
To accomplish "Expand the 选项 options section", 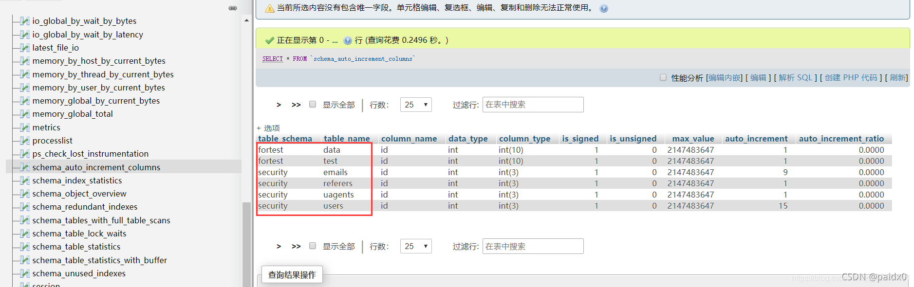I will (x=268, y=128).
